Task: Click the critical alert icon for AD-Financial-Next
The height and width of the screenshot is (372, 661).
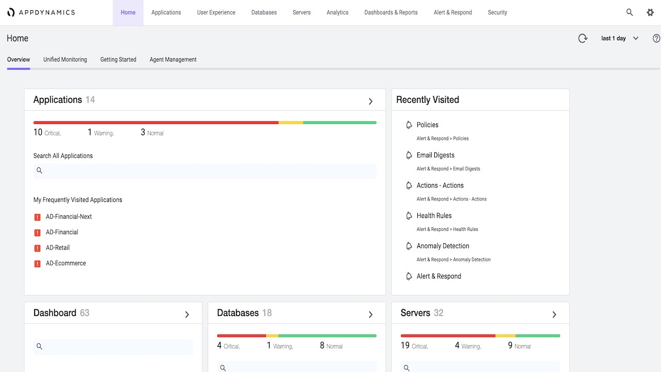Action: pyautogui.click(x=37, y=217)
